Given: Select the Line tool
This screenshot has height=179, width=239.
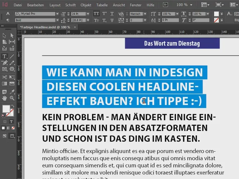Looking at the screenshot, I should [x=12, y=56].
